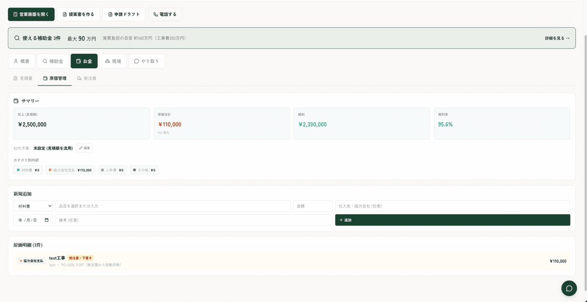Focus the 金額 input field
587x302 pixels.
point(313,206)
